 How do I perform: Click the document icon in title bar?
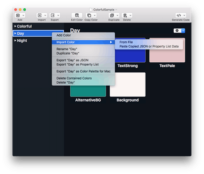(x=91, y=10)
